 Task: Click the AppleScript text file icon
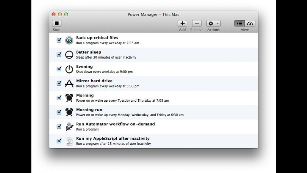[69, 141]
